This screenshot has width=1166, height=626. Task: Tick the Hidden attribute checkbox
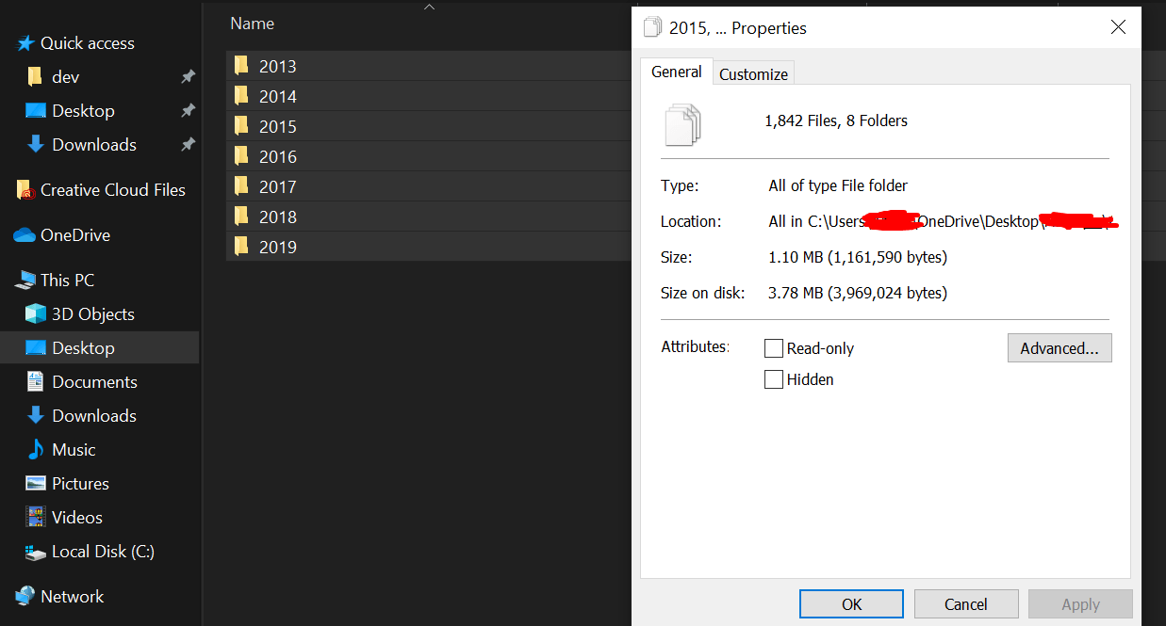(x=774, y=379)
